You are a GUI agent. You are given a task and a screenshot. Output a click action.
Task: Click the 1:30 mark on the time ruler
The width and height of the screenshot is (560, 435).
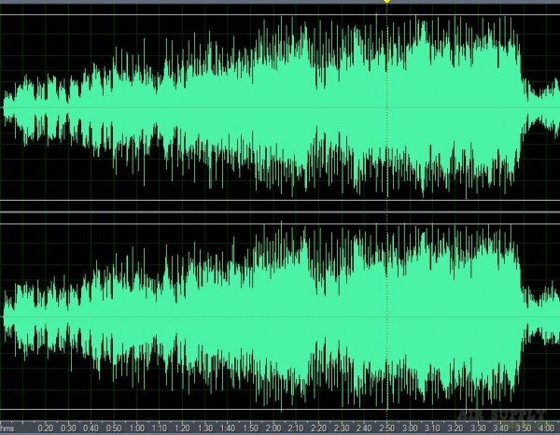click(x=205, y=428)
